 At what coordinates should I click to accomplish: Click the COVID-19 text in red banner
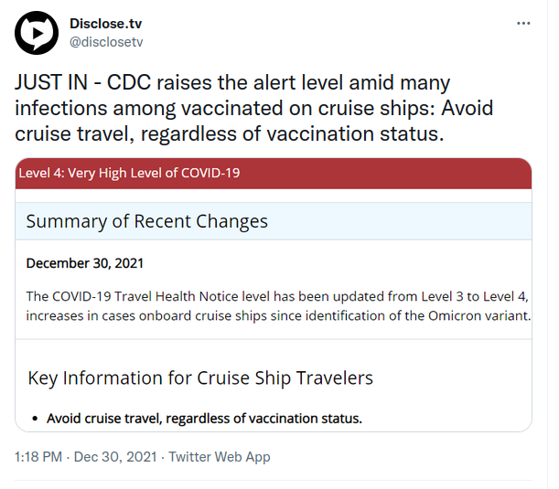tap(210, 173)
